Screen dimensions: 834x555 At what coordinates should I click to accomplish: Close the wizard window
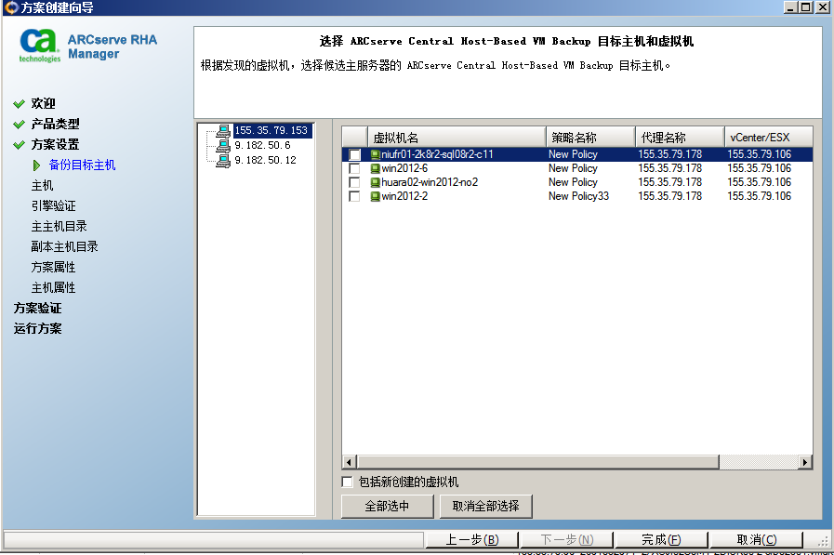[823, 7]
